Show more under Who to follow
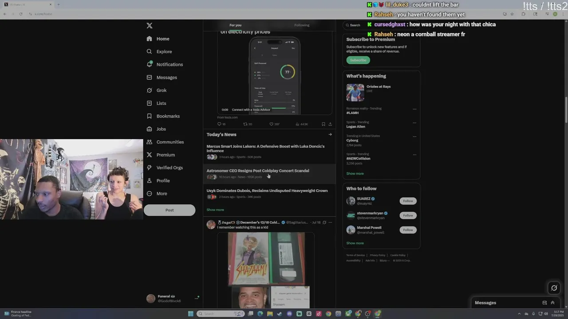568x319 pixels. pyautogui.click(x=355, y=243)
